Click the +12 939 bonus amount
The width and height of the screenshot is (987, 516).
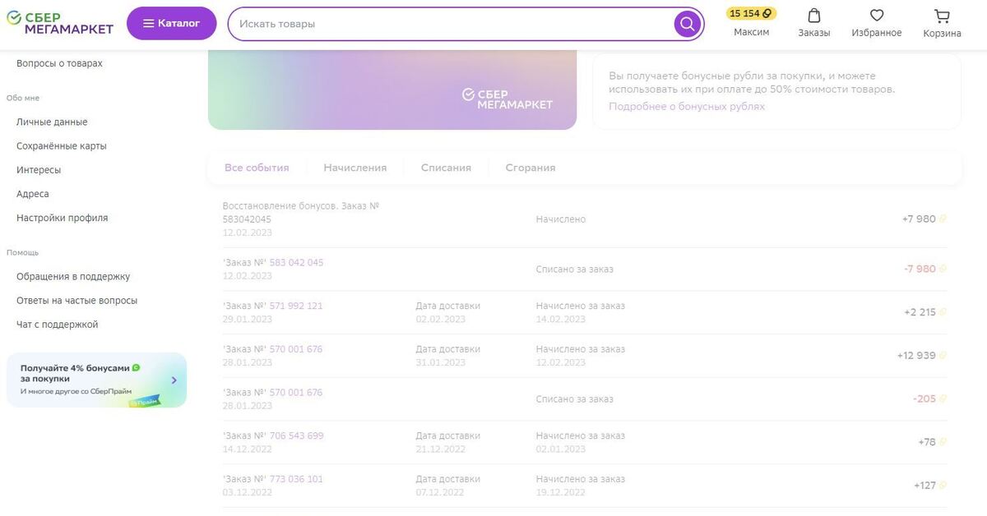(916, 356)
